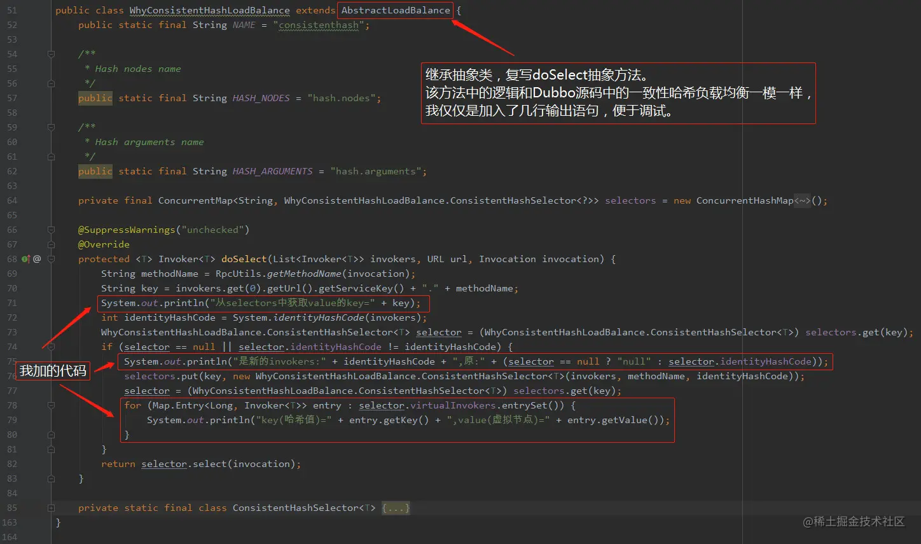
Task: Click the @ gutter marker beside line 68
Action: point(37,259)
